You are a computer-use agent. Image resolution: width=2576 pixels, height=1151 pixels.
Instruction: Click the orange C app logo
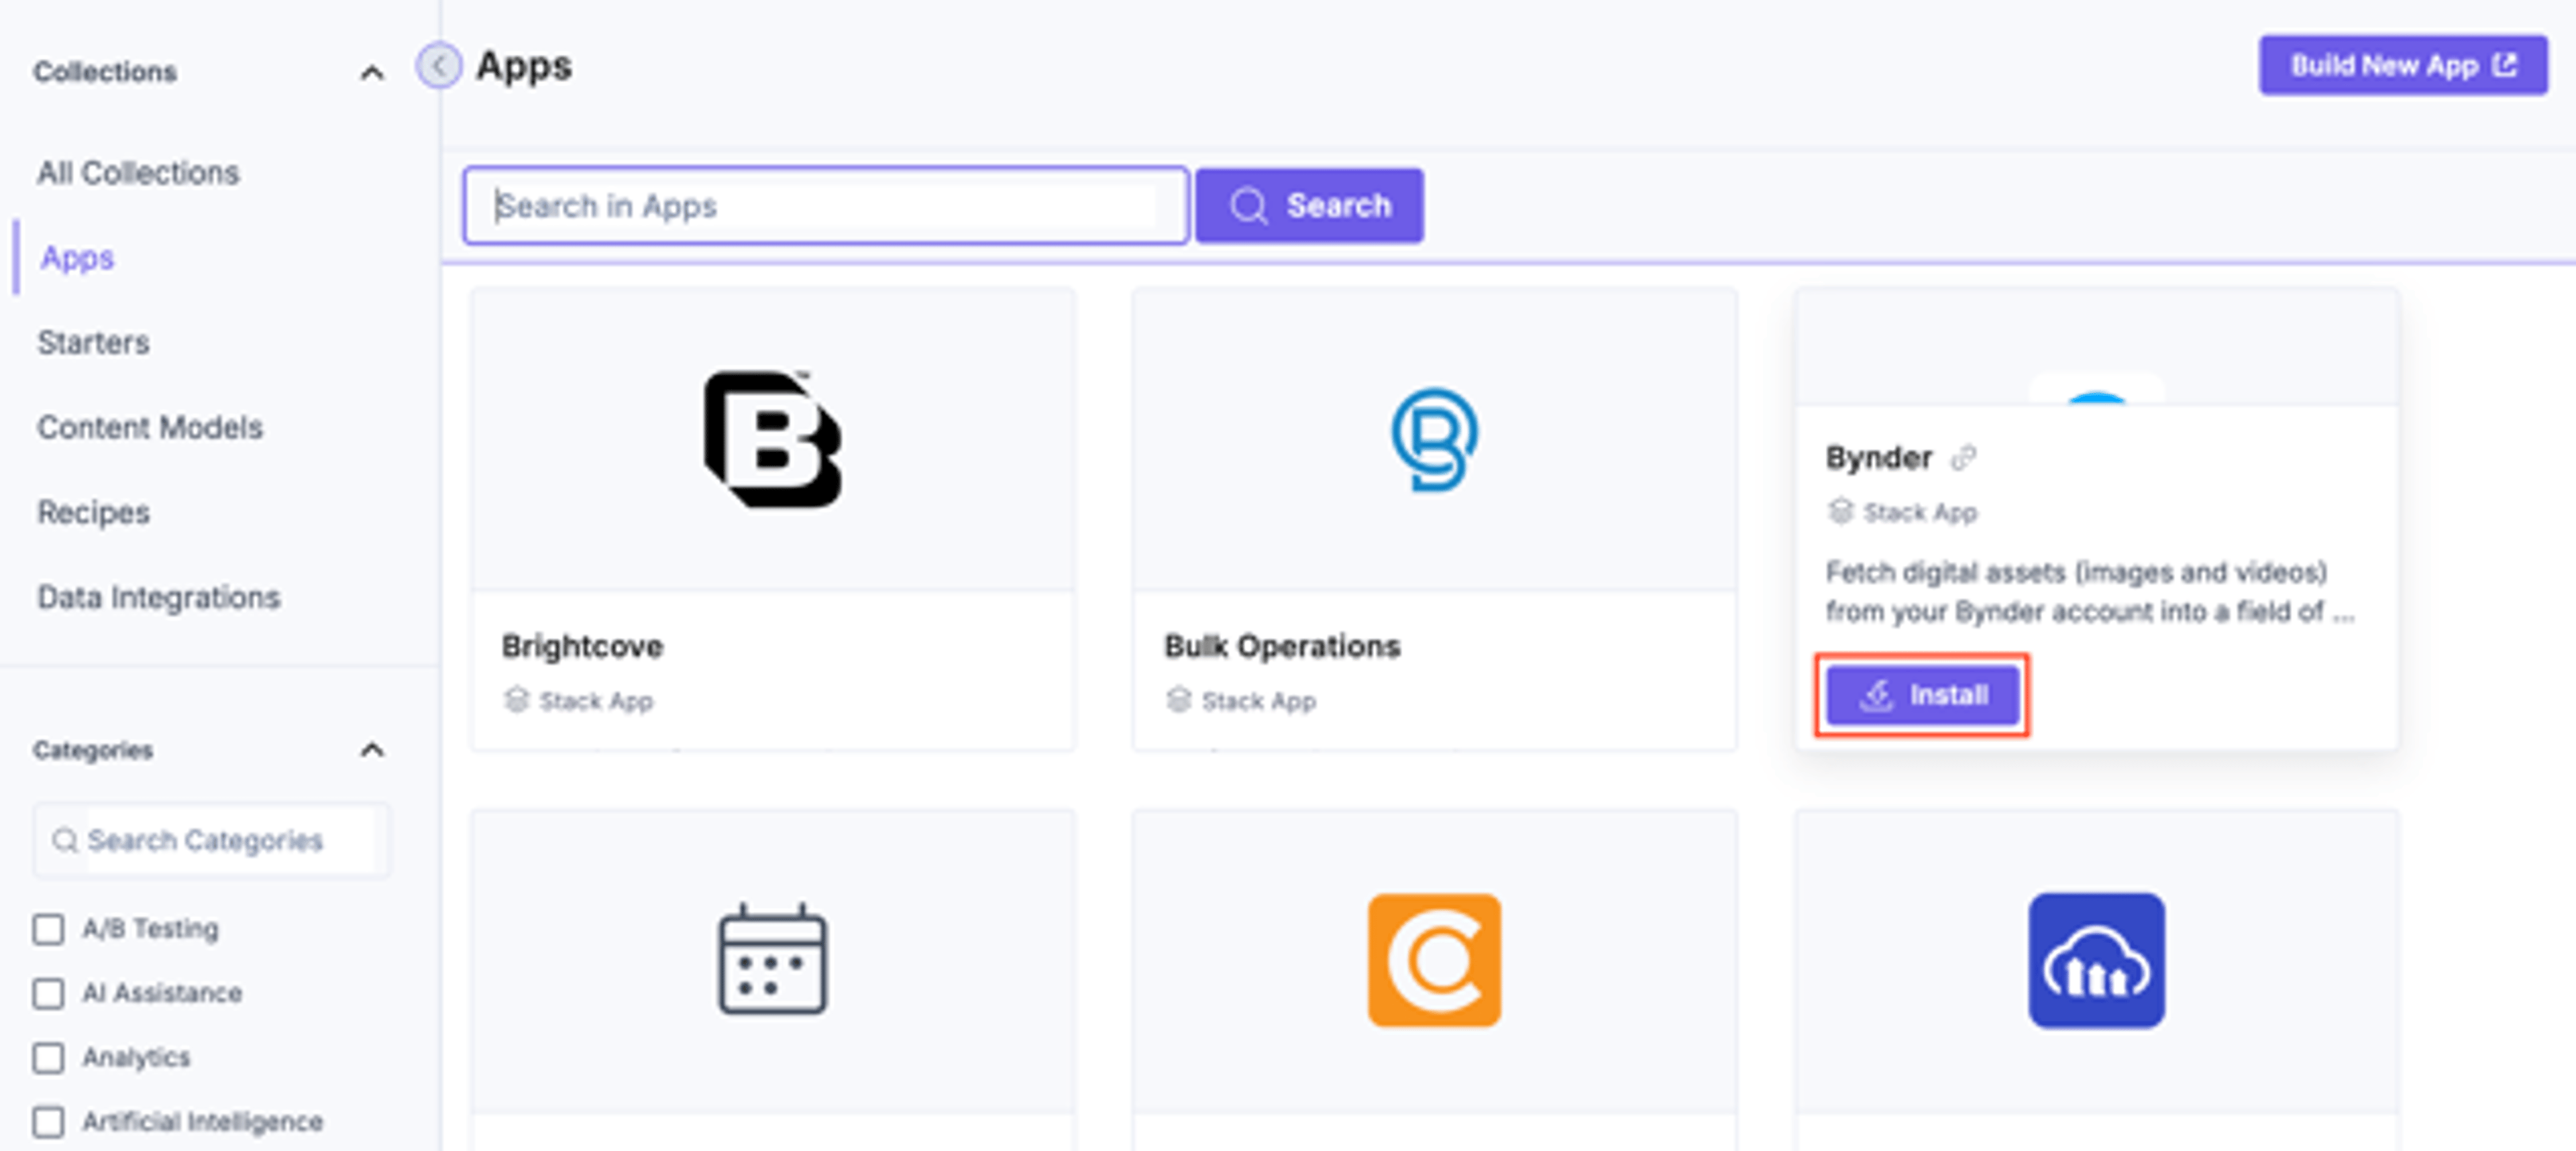pyautogui.click(x=1434, y=960)
